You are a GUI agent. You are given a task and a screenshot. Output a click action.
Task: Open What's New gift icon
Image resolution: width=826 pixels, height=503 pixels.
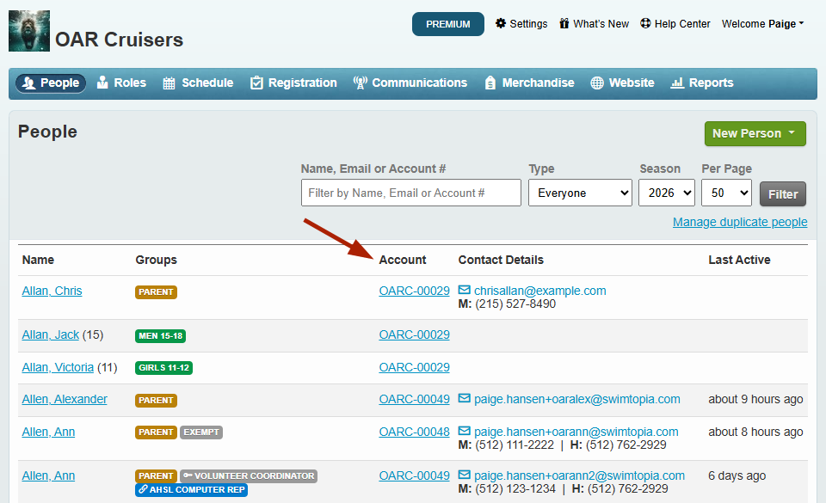click(x=564, y=24)
